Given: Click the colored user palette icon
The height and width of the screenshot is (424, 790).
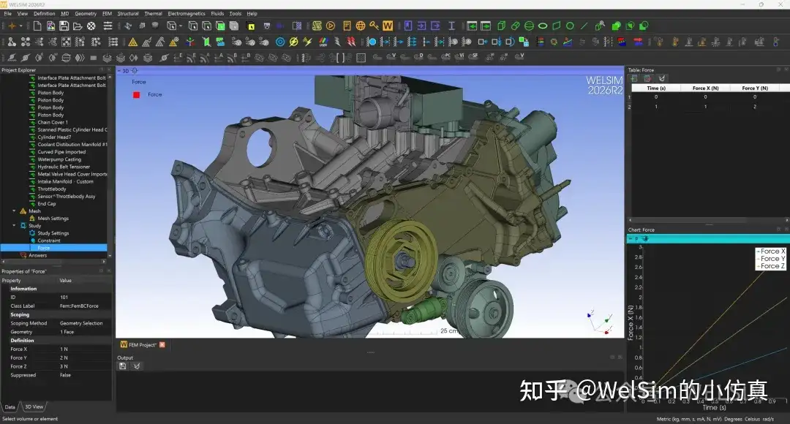Looking at the screenshot, I should point(323,42).
